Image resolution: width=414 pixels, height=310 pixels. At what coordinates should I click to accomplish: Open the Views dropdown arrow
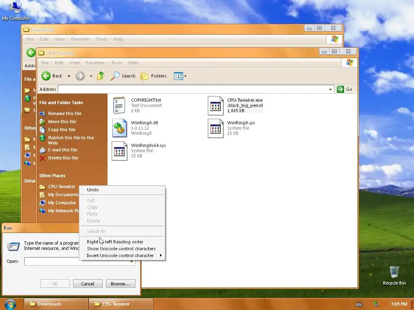click(185, 76)
